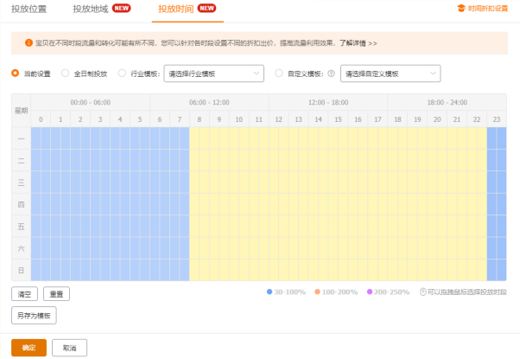Screen dimensions: 520x359
Task: Click the help question icon next to 自定义模板
Action: coord(332,74)
